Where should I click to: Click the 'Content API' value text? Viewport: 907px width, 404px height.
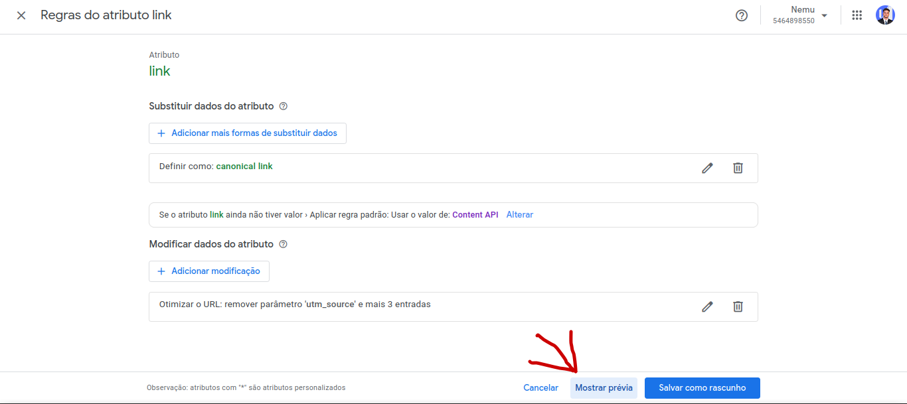[x=475, y=215]
